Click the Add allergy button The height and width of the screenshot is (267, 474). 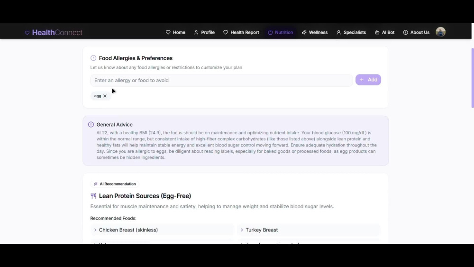point(368,80)
